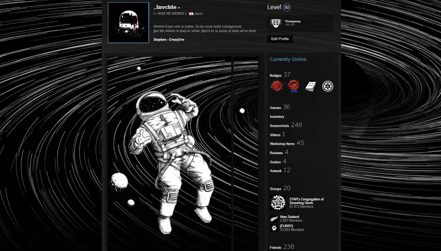This screenshot has height=251, width=441.
Task: Click the New Zealand group fern icon
Action: click(274, 219)
